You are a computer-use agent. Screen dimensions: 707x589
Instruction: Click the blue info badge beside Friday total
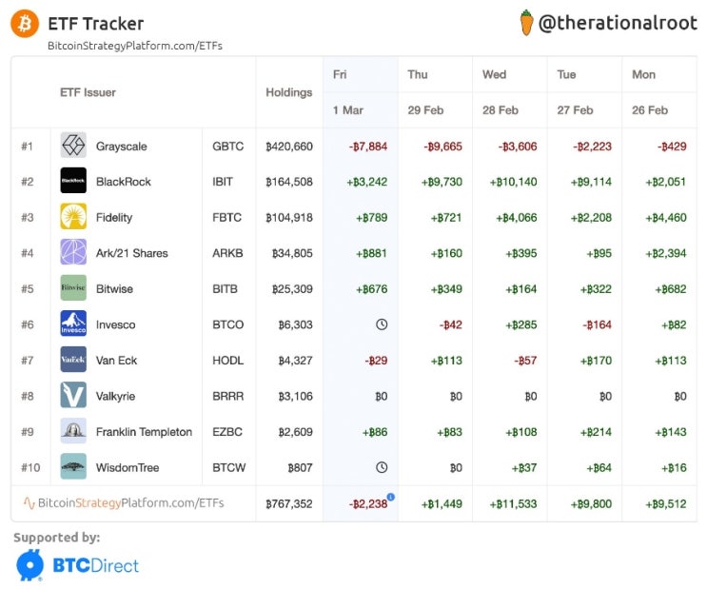click(391, 497)
